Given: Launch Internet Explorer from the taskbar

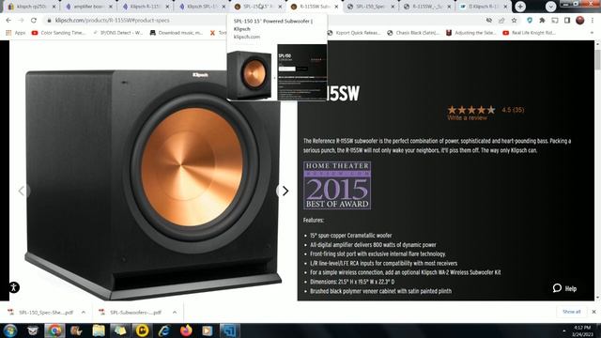Looking at the screenshot, I should pos(164,330).
